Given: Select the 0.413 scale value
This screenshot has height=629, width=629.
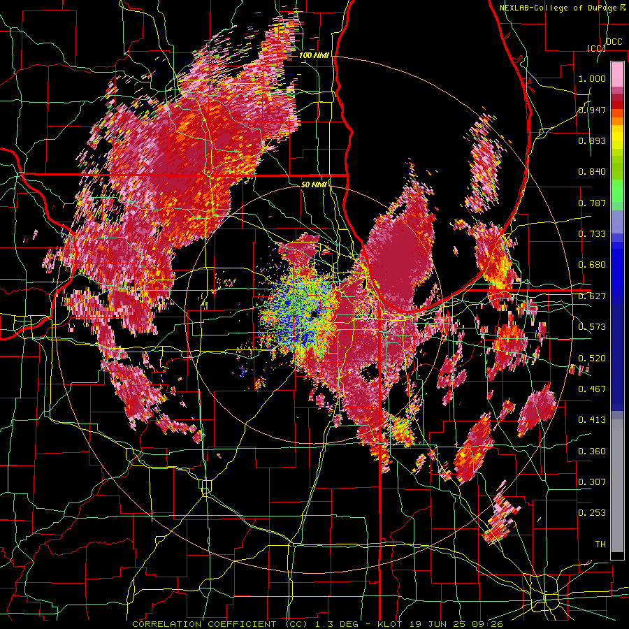Looking at the screenshot, I should [592, 420].
